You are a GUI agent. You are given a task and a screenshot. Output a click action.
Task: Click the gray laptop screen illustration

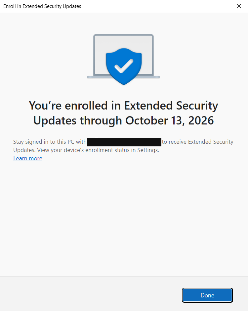click(99, 53)
